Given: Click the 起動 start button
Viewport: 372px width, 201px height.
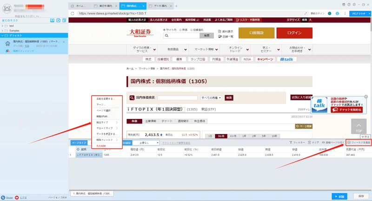Looking at the screenshot, I should pyautogui.click(x=339, y=196).
